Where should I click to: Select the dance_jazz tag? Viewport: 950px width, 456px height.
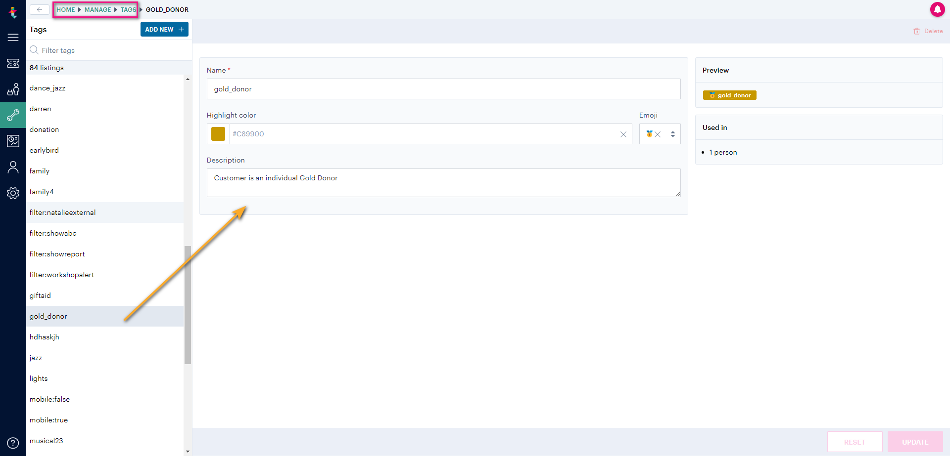click(x=105, y=88)
